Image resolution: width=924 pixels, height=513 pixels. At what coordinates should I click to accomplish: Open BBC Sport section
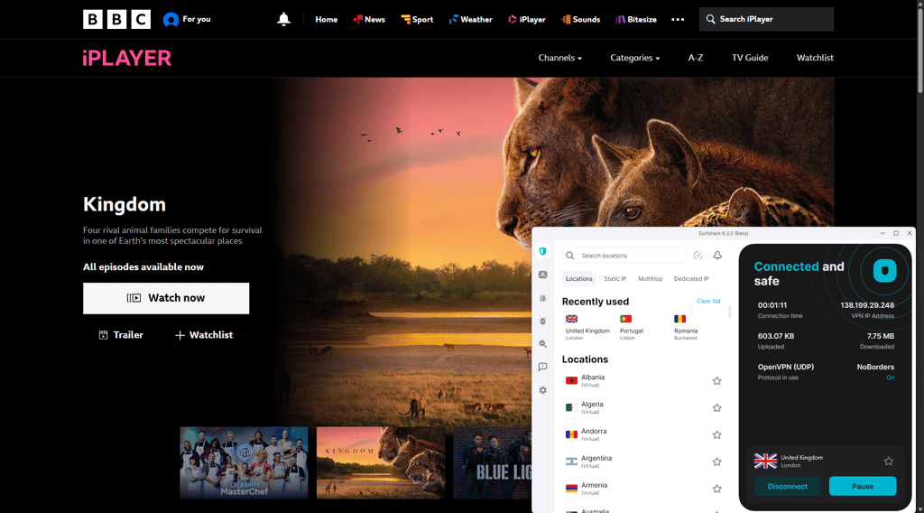pos(417,20)
